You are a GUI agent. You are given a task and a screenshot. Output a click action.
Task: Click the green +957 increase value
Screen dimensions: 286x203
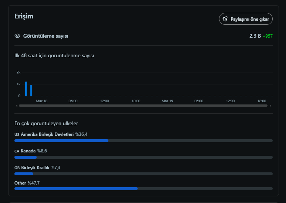pyautogui.click(x=268, y=36)
